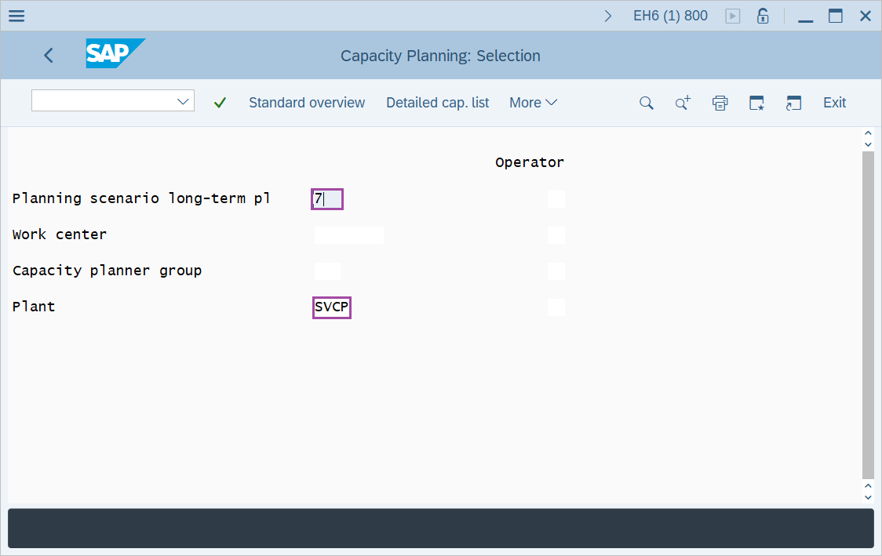Click the chevron next to EH6 title
The width and height of the screenshot is (882, 556).
(607, 15)
